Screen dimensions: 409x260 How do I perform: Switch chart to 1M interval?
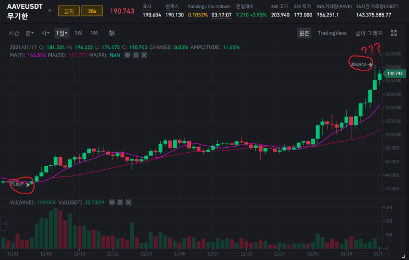coord(94,33)
